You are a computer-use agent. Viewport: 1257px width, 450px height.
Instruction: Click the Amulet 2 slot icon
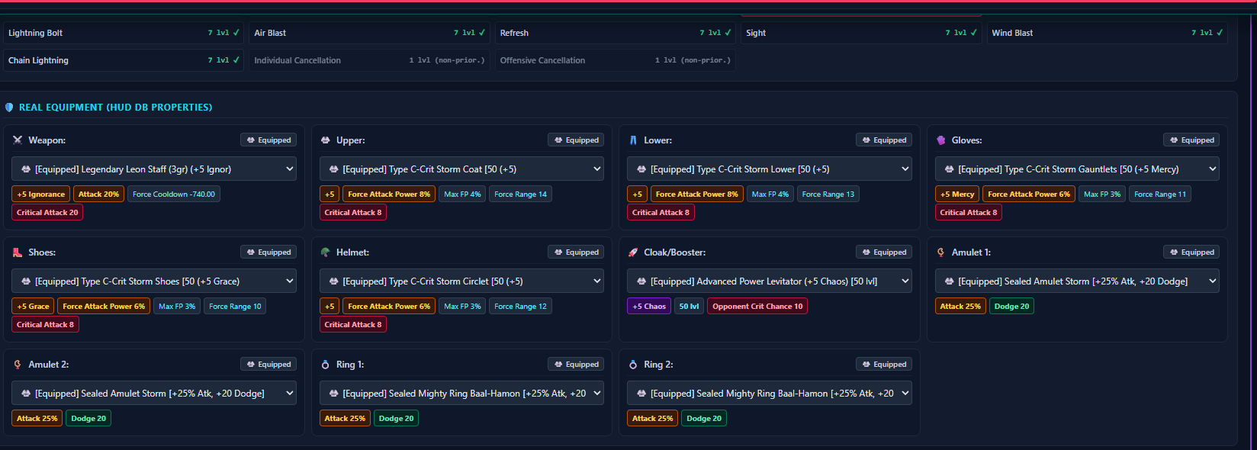point(18,365)
